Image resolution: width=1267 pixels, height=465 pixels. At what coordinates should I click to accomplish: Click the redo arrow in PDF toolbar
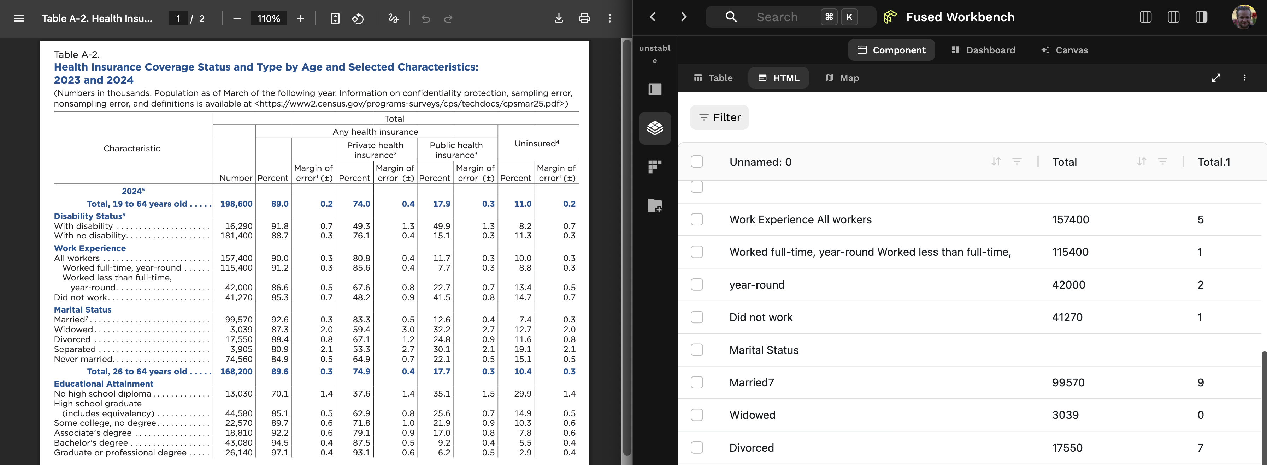[448, 19]
